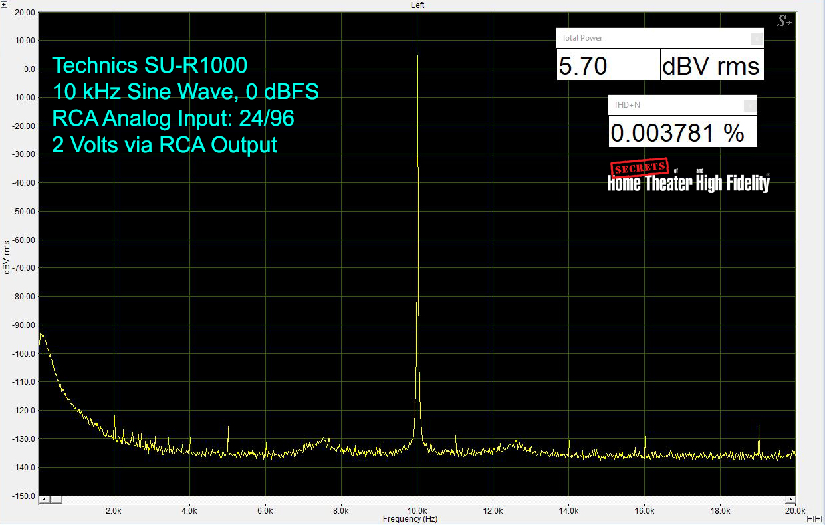Image resolution: width=825 pixels, height=525 pixels.
Task: Click the Technics SU-R1000 annotation line
Action: 150,65
